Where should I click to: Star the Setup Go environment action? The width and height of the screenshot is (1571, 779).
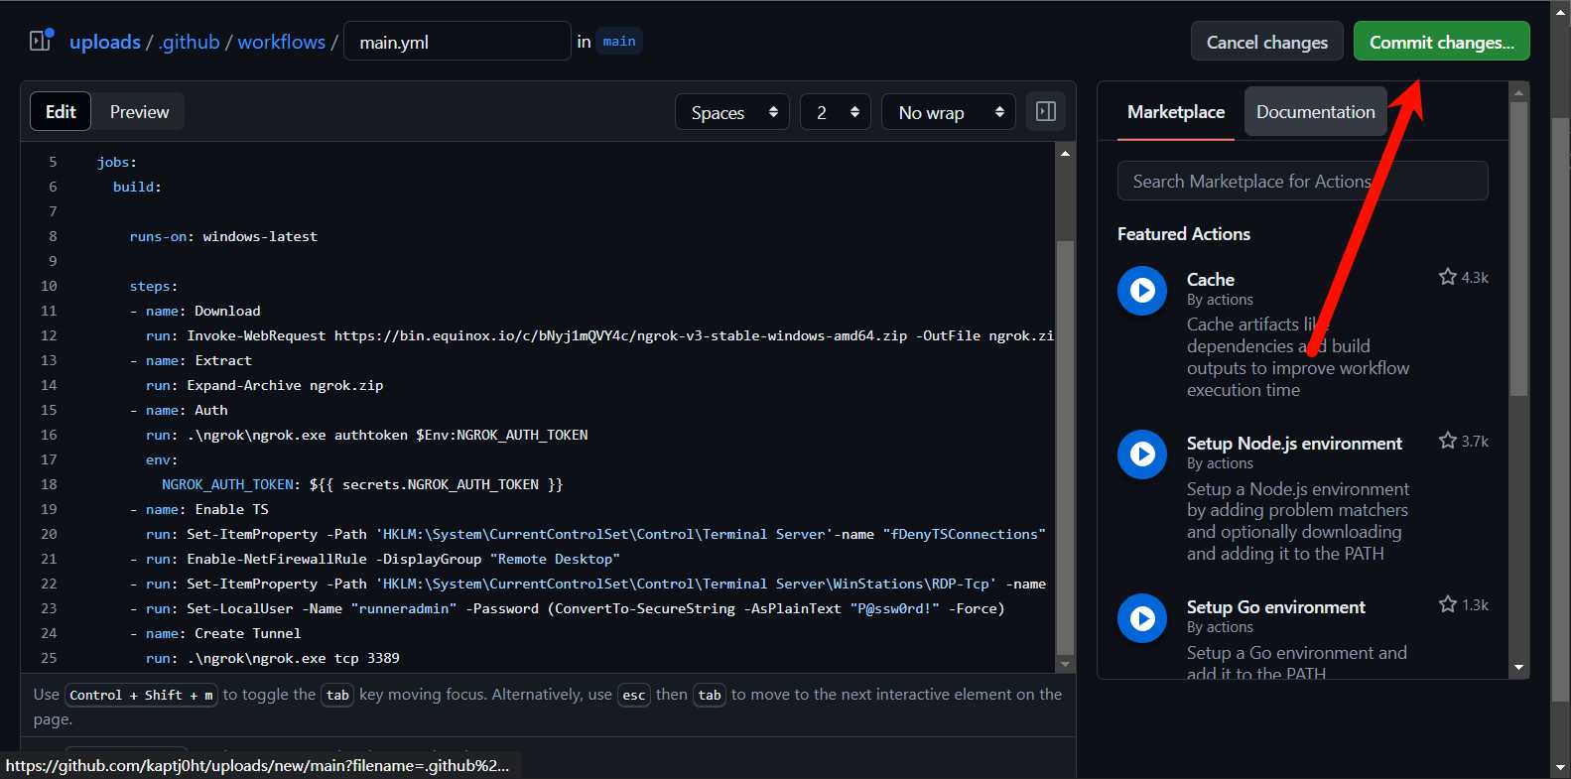tap(1448, 604)
